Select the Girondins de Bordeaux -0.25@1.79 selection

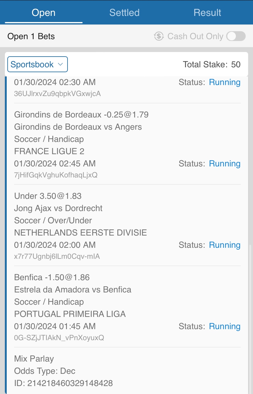pyautogui.click(x=81, y=115)
